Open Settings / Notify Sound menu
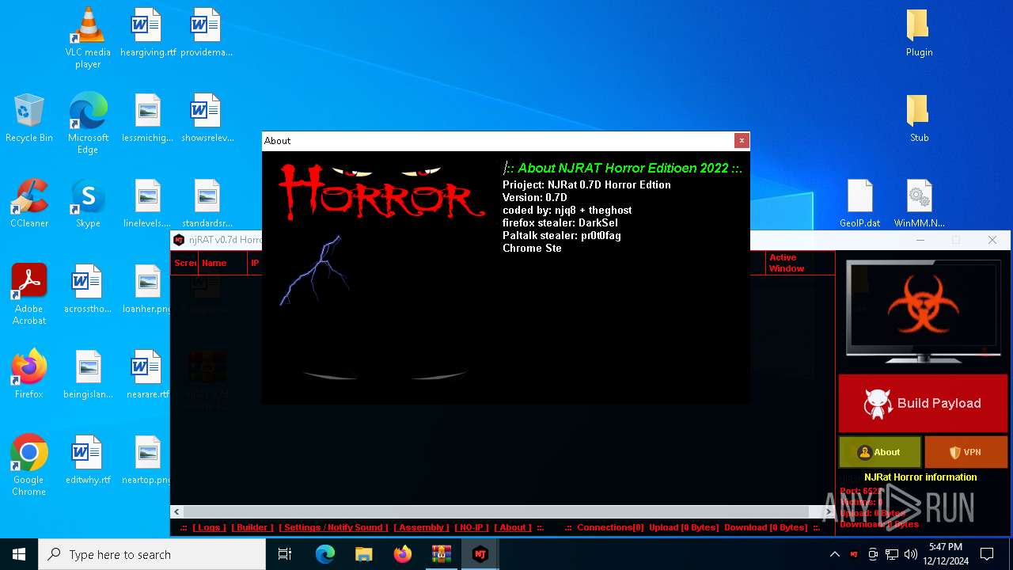This screenshot has width=1013, height=570. [333, 527]
